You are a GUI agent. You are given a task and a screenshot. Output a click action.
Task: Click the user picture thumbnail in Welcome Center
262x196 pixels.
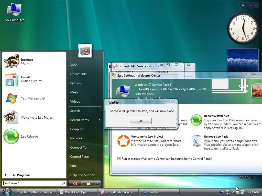tap(257, 91)
